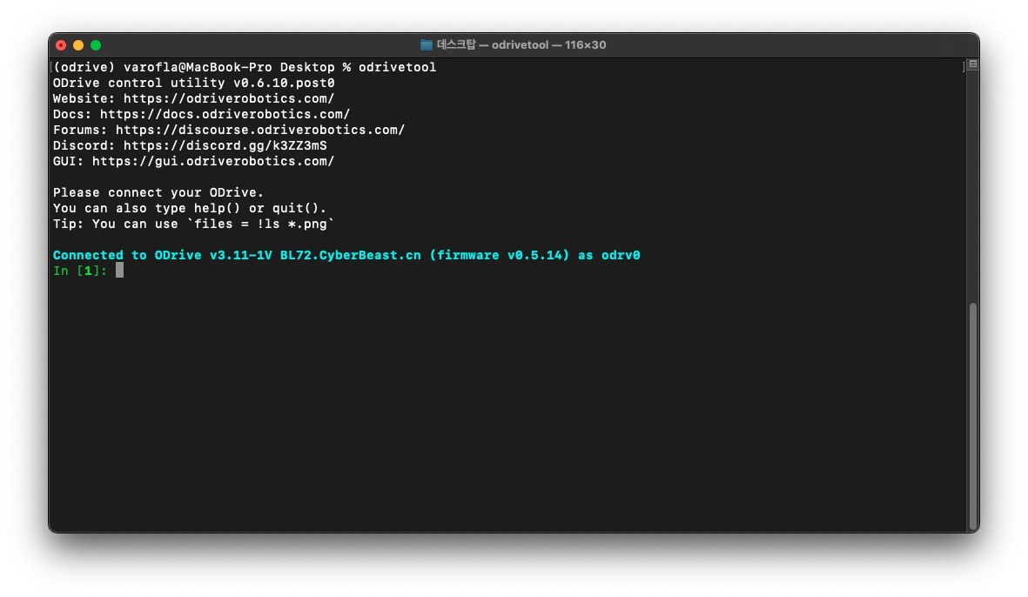This screenshot has height=597, width=1028.
Task: Click the cursor at the In [1] prompt
Action: [120, 271]
